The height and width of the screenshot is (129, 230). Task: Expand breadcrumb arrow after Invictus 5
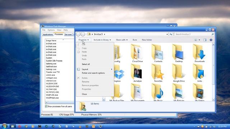(x=105, y=34)
